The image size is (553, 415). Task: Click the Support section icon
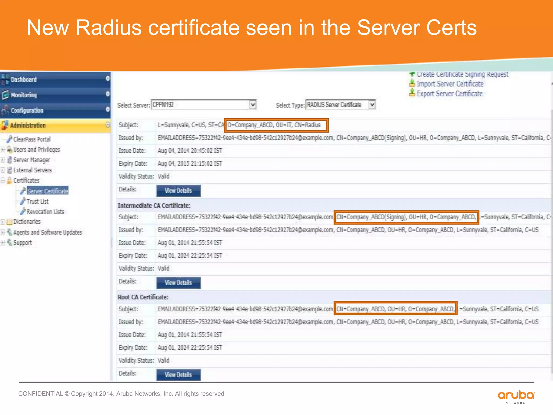10,242
